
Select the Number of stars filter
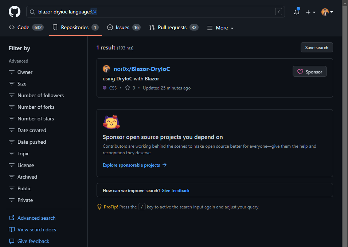(35, 119)
